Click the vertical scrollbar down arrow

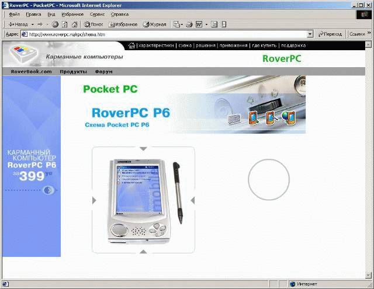(368, 275)
